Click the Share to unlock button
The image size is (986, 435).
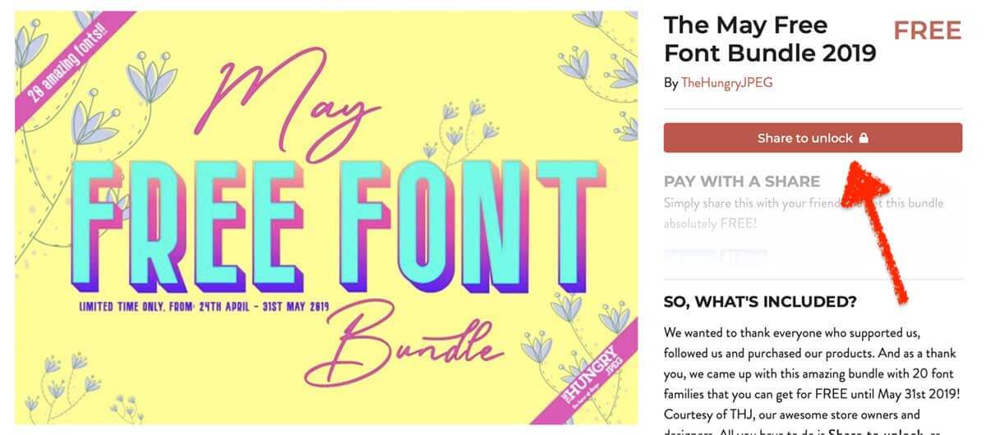(x=813, y=138)
